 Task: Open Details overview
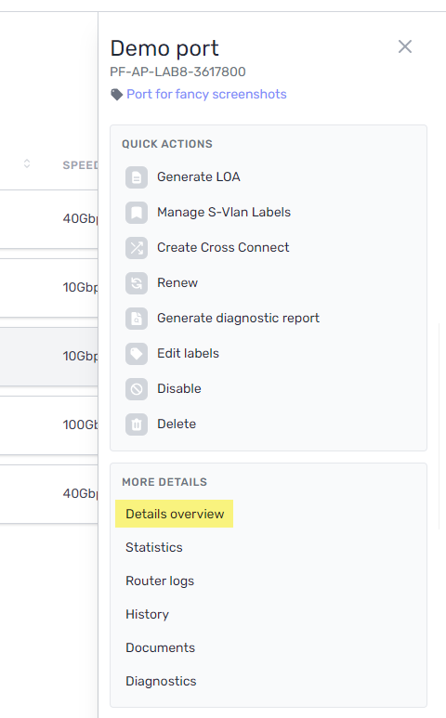coord(175,514)
